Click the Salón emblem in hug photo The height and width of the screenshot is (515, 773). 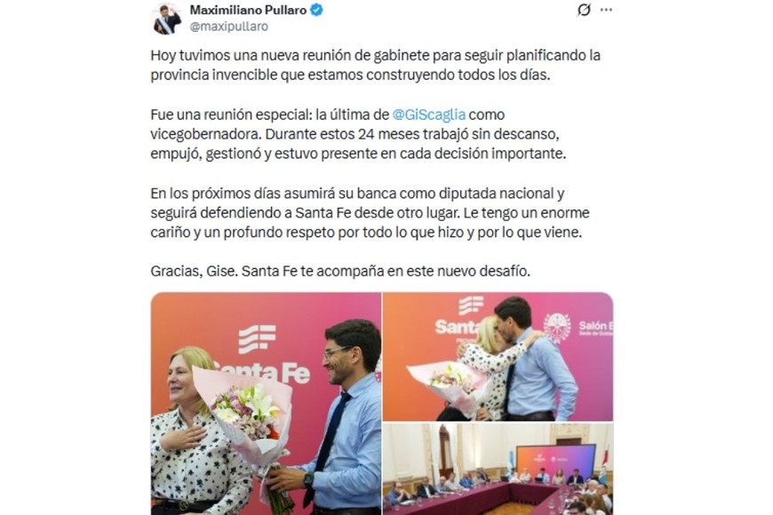(x=557, y=328)
